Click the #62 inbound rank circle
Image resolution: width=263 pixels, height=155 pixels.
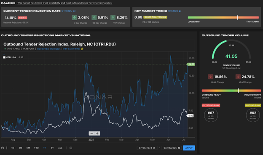(253, 115)
